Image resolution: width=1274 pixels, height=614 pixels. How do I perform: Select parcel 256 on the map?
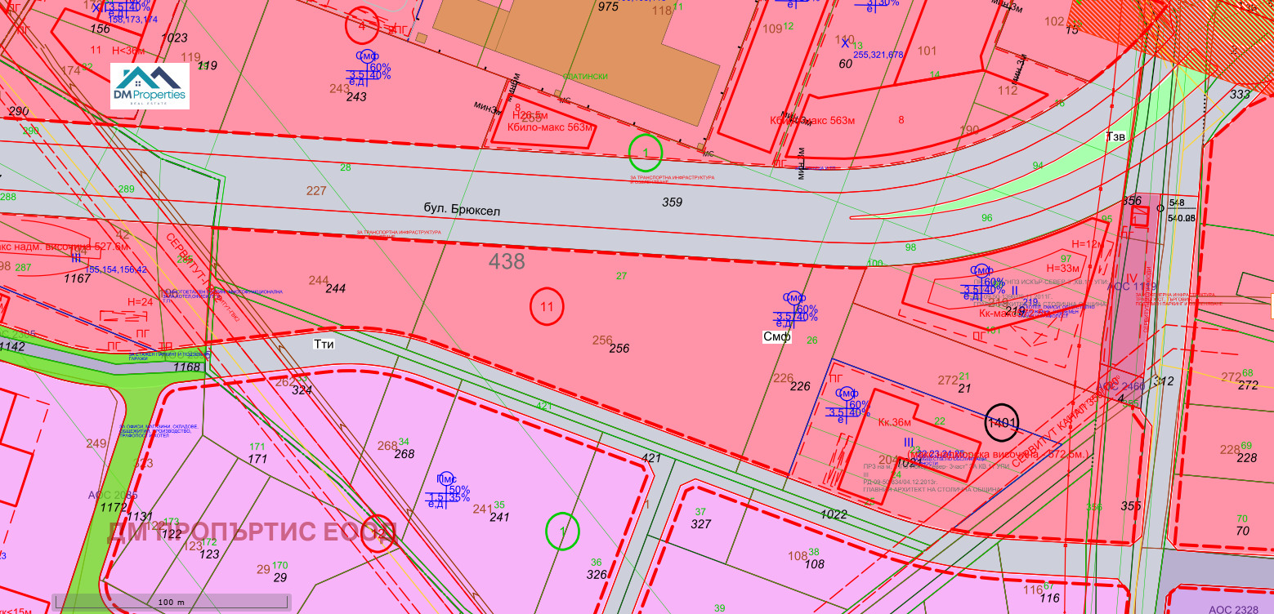[x=619, y=348]
